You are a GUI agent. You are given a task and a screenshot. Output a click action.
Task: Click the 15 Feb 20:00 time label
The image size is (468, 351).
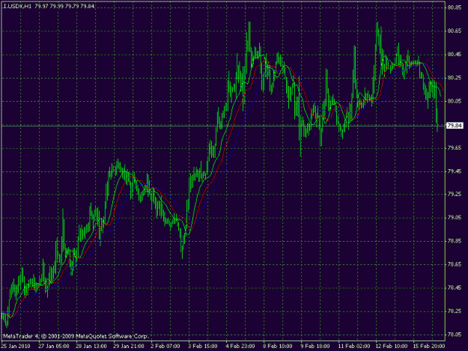coord(429,347)
